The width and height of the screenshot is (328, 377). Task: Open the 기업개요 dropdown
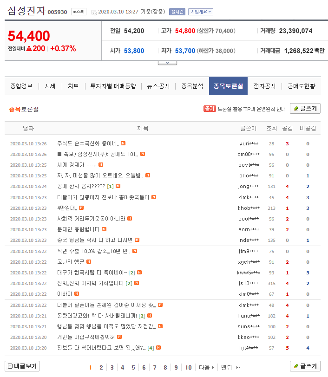[200, 12]
